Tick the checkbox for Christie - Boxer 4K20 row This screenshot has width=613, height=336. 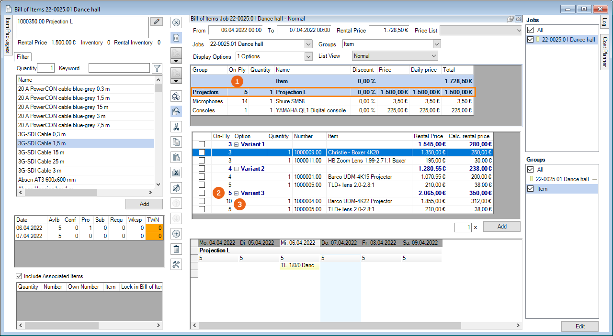click(202, 152)
